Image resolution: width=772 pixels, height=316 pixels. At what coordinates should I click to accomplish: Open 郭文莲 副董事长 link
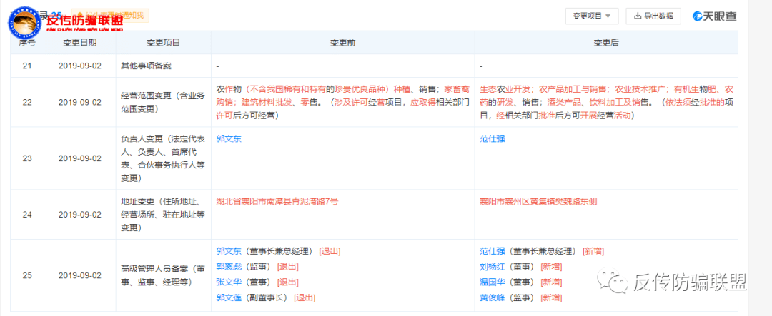(229, 297)
